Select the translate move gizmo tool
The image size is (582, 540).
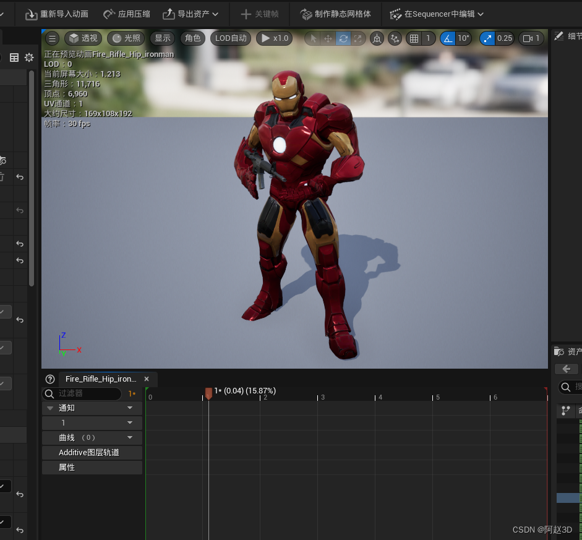(328, 38)
